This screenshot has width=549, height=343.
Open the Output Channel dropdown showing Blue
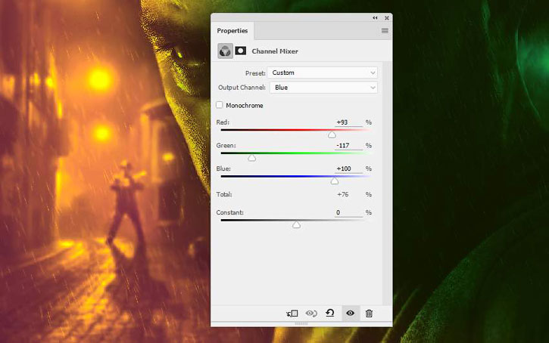tap(324, 88)
